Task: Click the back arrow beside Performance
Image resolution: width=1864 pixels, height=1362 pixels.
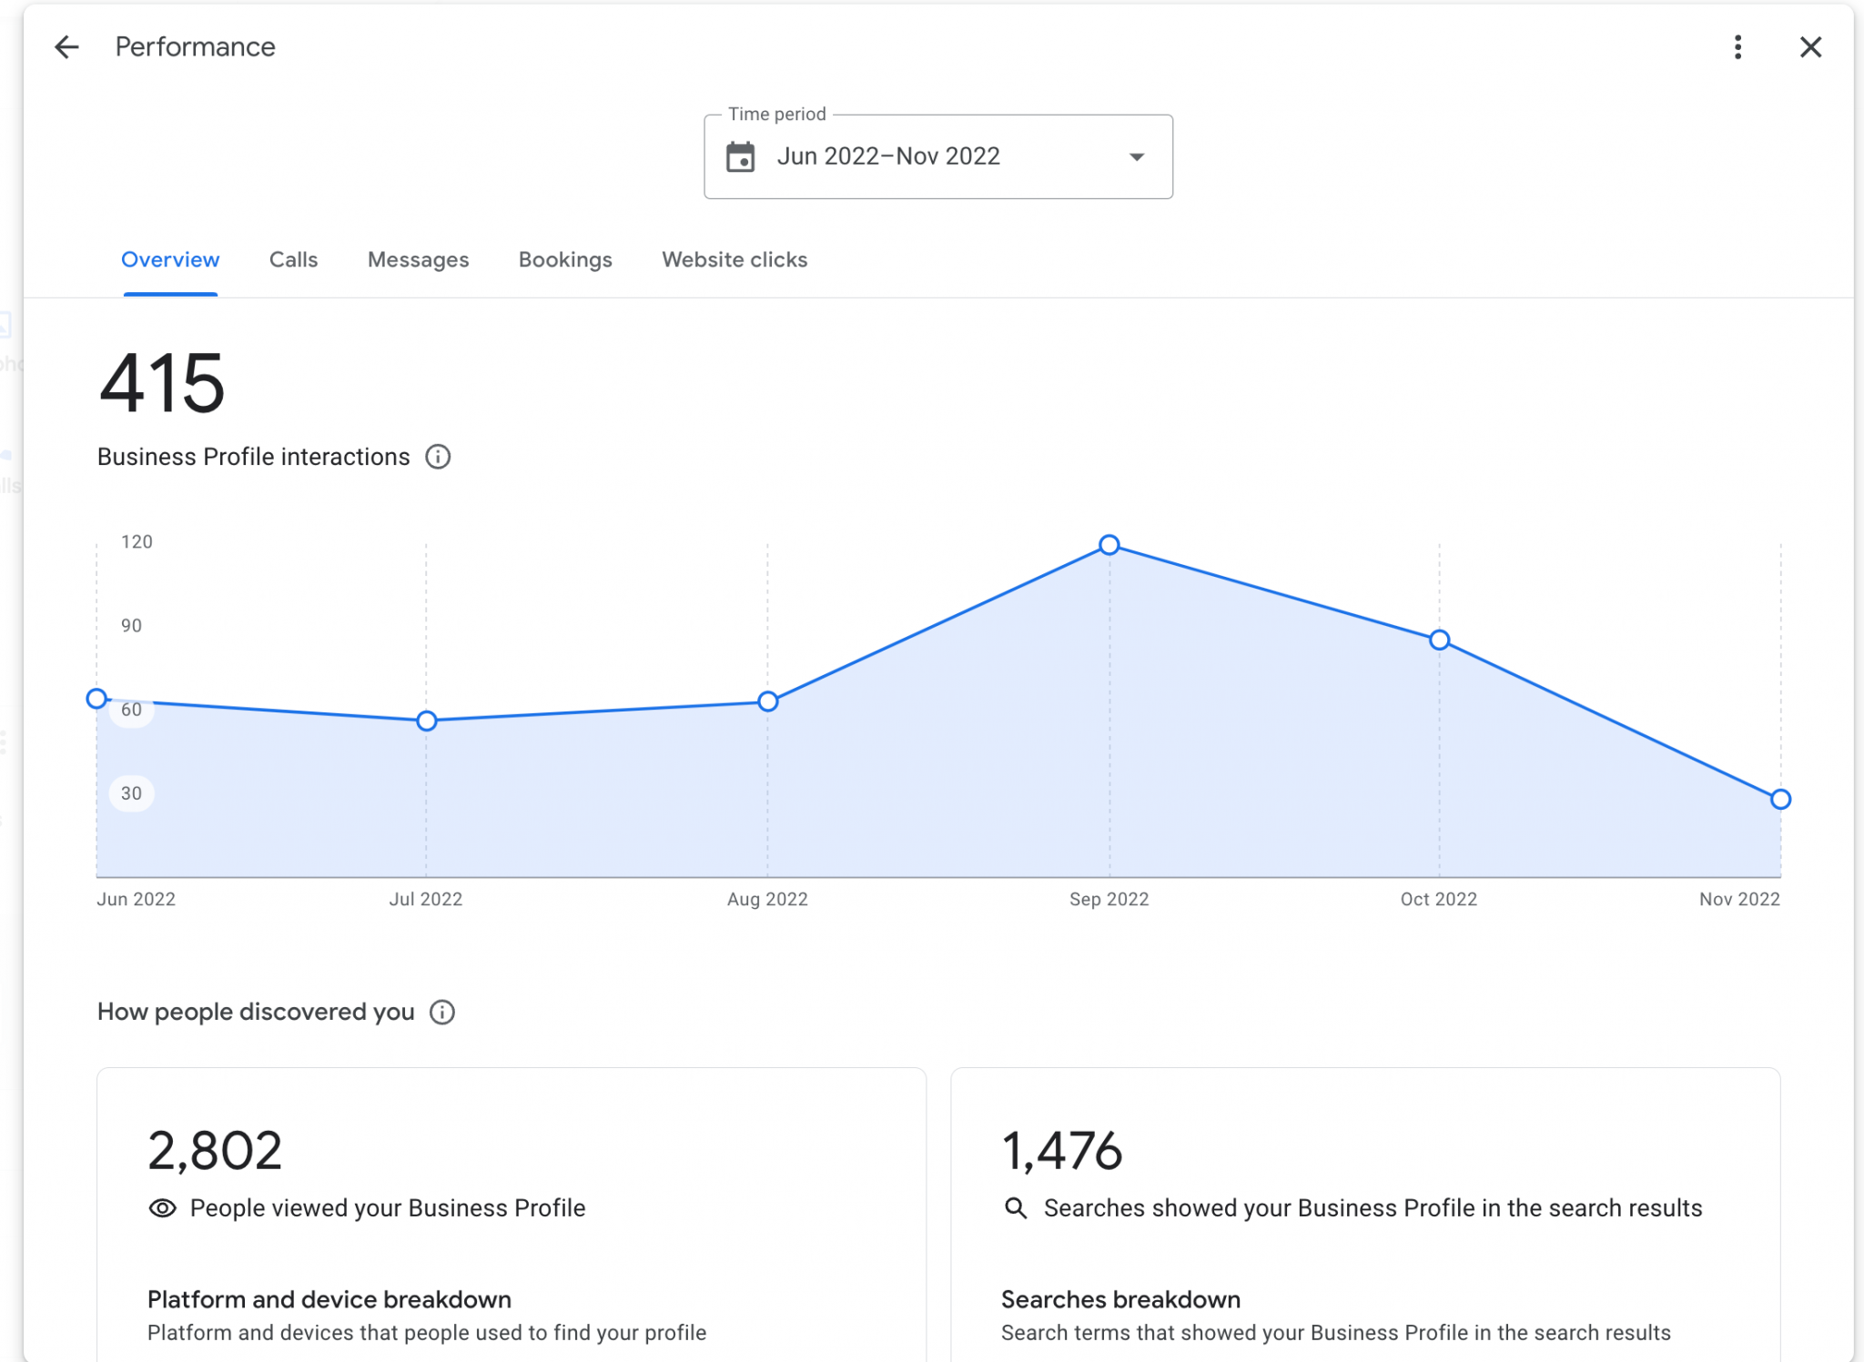Action: pyautogui.click(x=66, y=47)
